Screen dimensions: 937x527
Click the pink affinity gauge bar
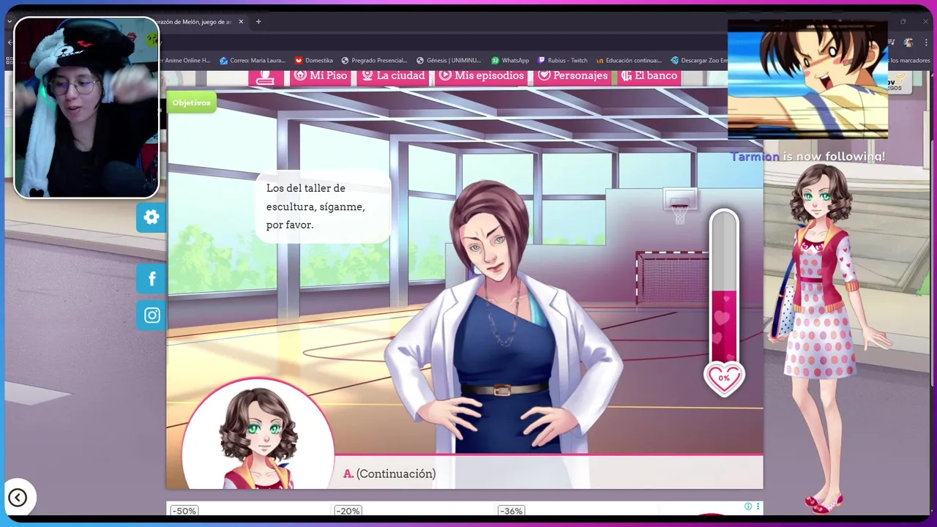pos(724,287)
